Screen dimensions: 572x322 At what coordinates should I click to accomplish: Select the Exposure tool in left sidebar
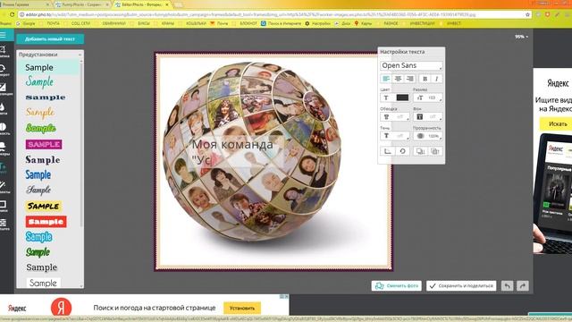4,89
